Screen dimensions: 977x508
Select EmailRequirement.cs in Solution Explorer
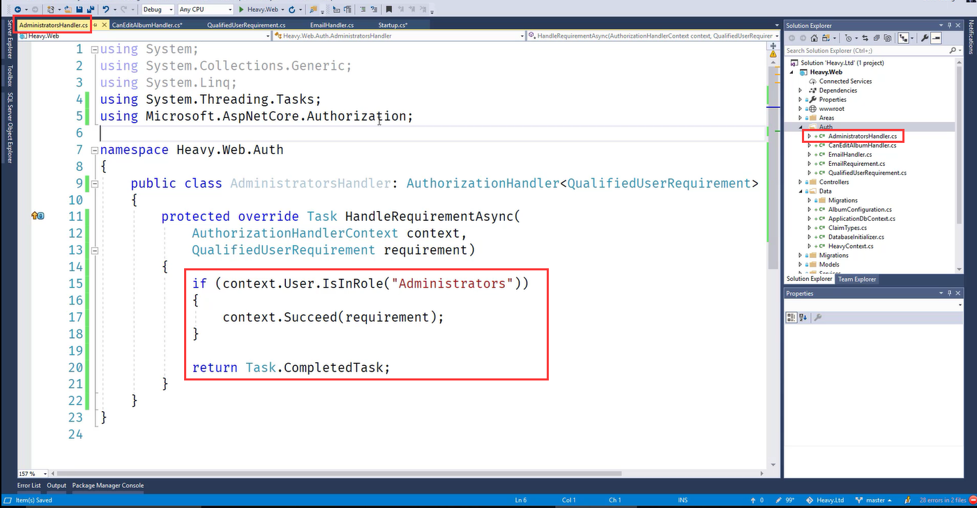[x=856, y=164]
